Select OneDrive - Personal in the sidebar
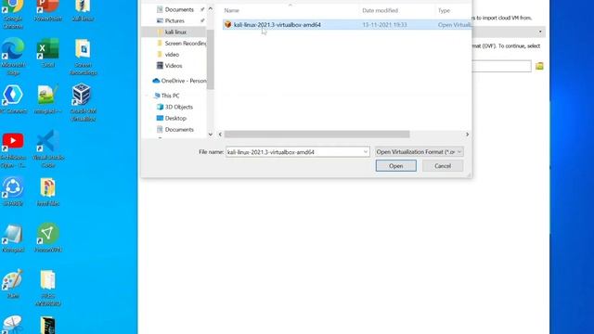This screenshot has height=334, width=594. pos(184,81)
